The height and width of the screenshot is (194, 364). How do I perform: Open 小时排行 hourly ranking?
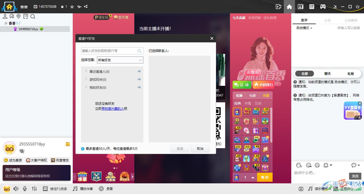click(263, 85)
